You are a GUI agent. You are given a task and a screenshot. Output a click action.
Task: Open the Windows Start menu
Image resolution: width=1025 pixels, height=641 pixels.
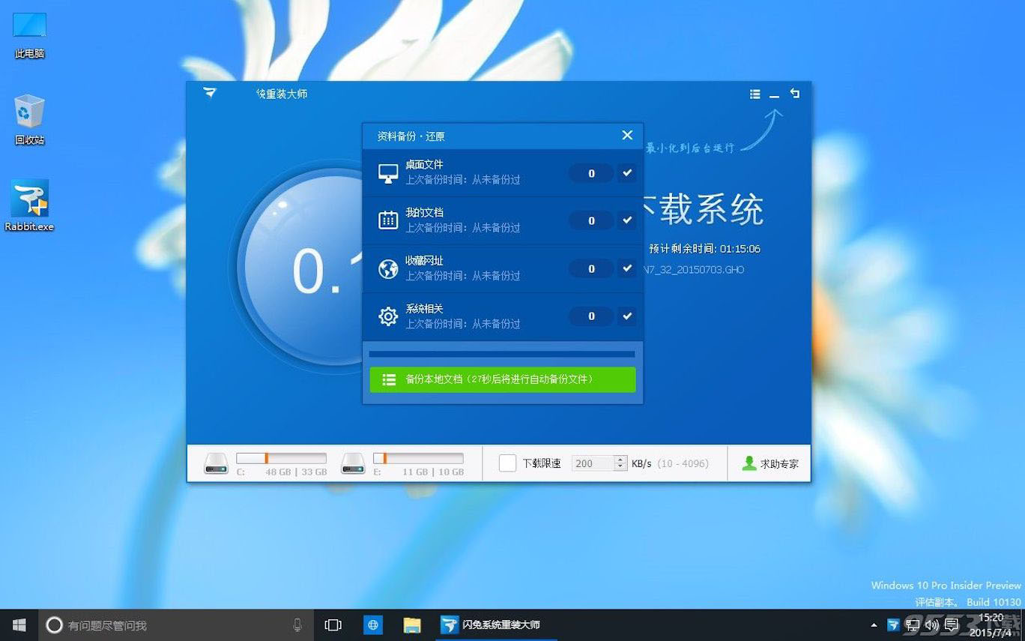click(18, 625)
